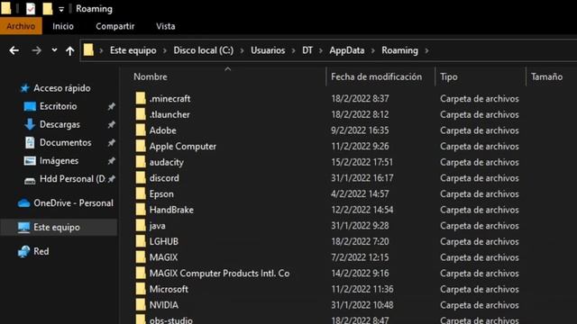
Task: Open quick access toolbar customize dropdown
Action: coord(61,9)
